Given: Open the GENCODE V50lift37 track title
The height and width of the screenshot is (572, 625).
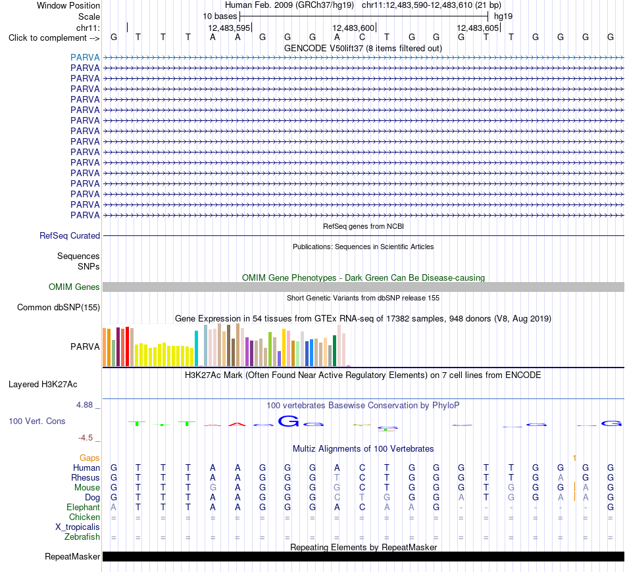Looking at the screenshot, I should tap(363, 48).
